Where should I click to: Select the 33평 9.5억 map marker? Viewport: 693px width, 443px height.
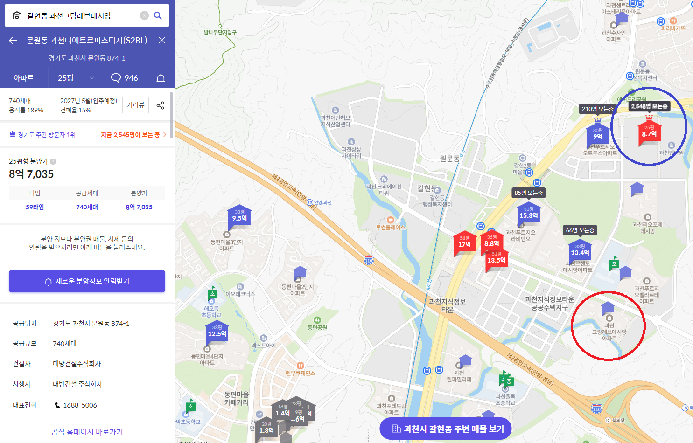click(x=239, y=217)
